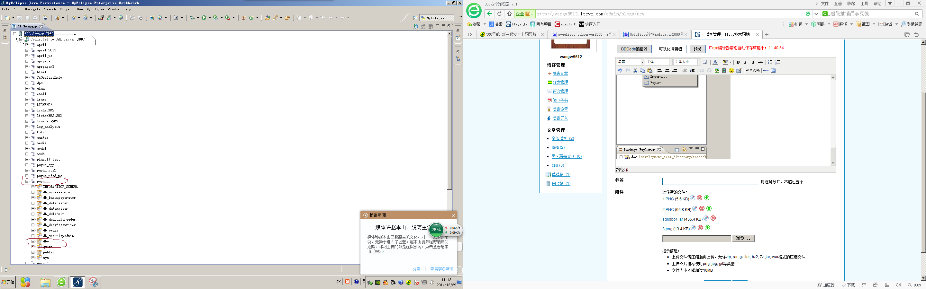Viewport: 926px width, 289px height.
Task: Open the Navigate menu in MyEclipse
Action: coord(33,9)
